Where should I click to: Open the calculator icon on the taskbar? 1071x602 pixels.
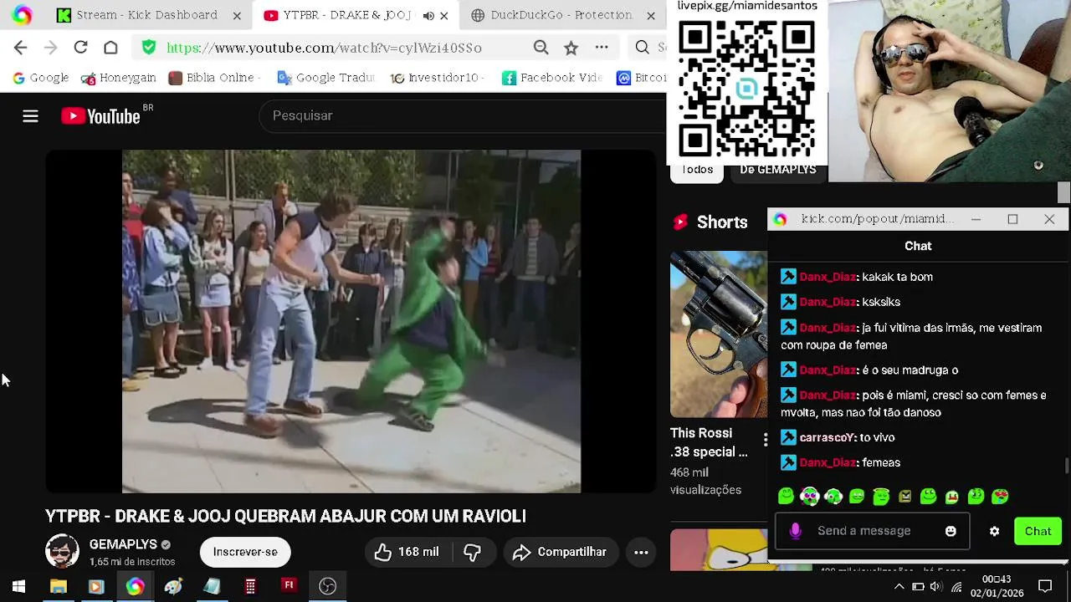click(x=250, y=586)
